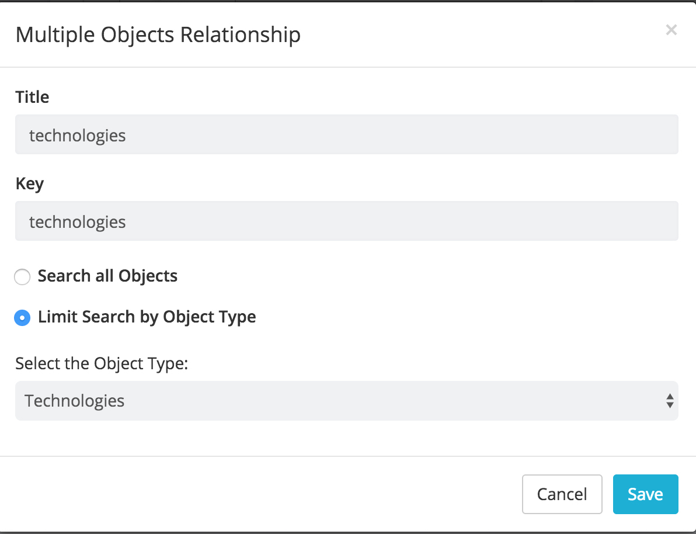
Task: Click the 'Limit Search by Object Type' label
Action: coord(147,317)
